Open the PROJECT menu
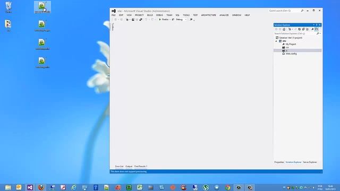The height and width of the screenshot is (191, 340). [x=139, y=15]
